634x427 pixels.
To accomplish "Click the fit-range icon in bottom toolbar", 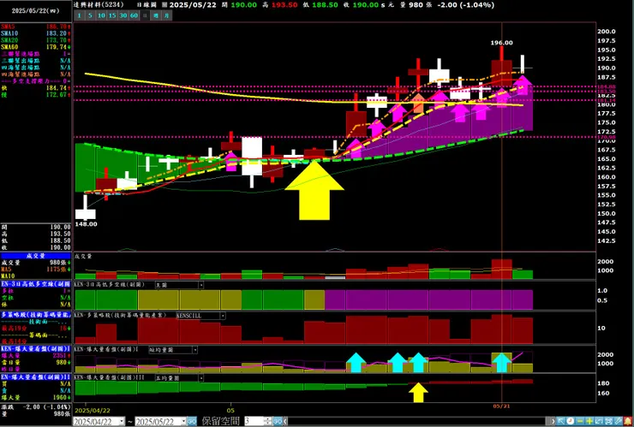I will click(x=608, y=421).
